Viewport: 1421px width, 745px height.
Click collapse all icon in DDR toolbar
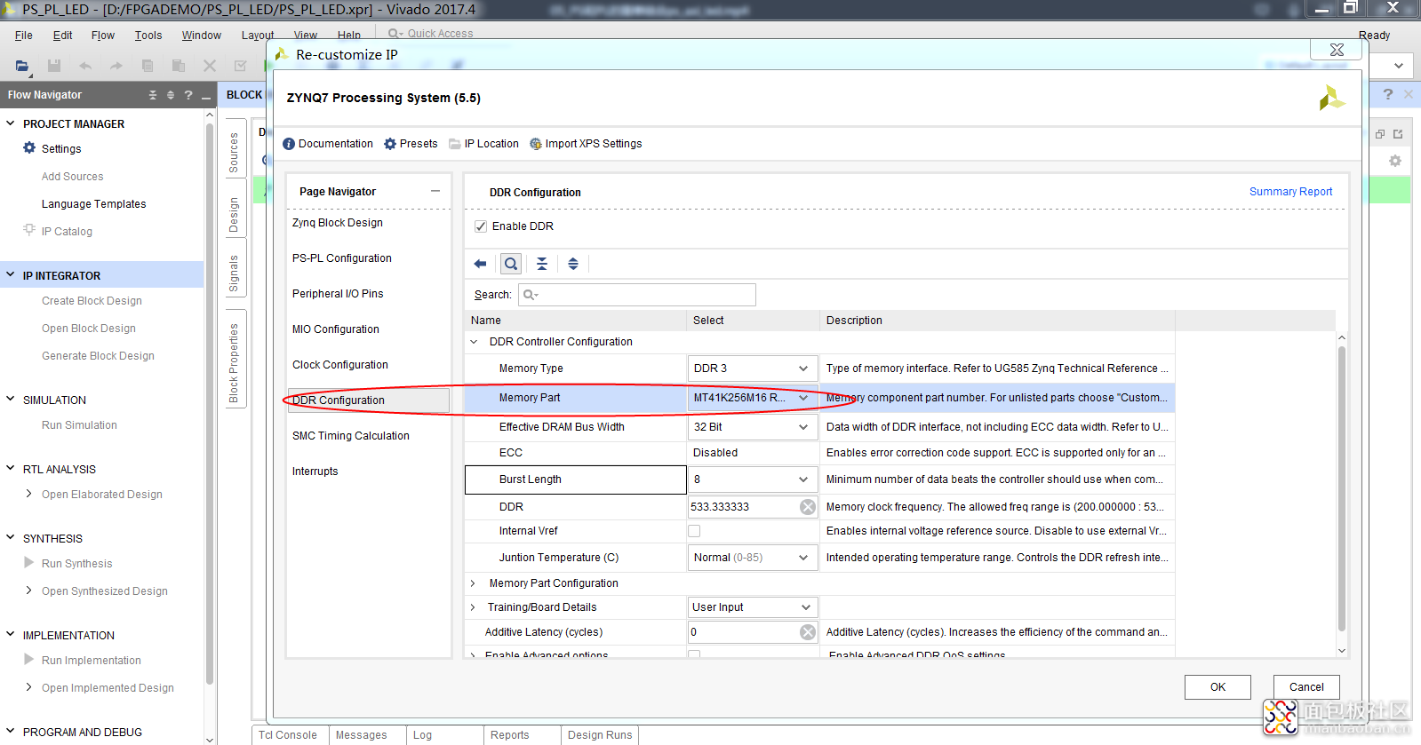click(542, 264)
